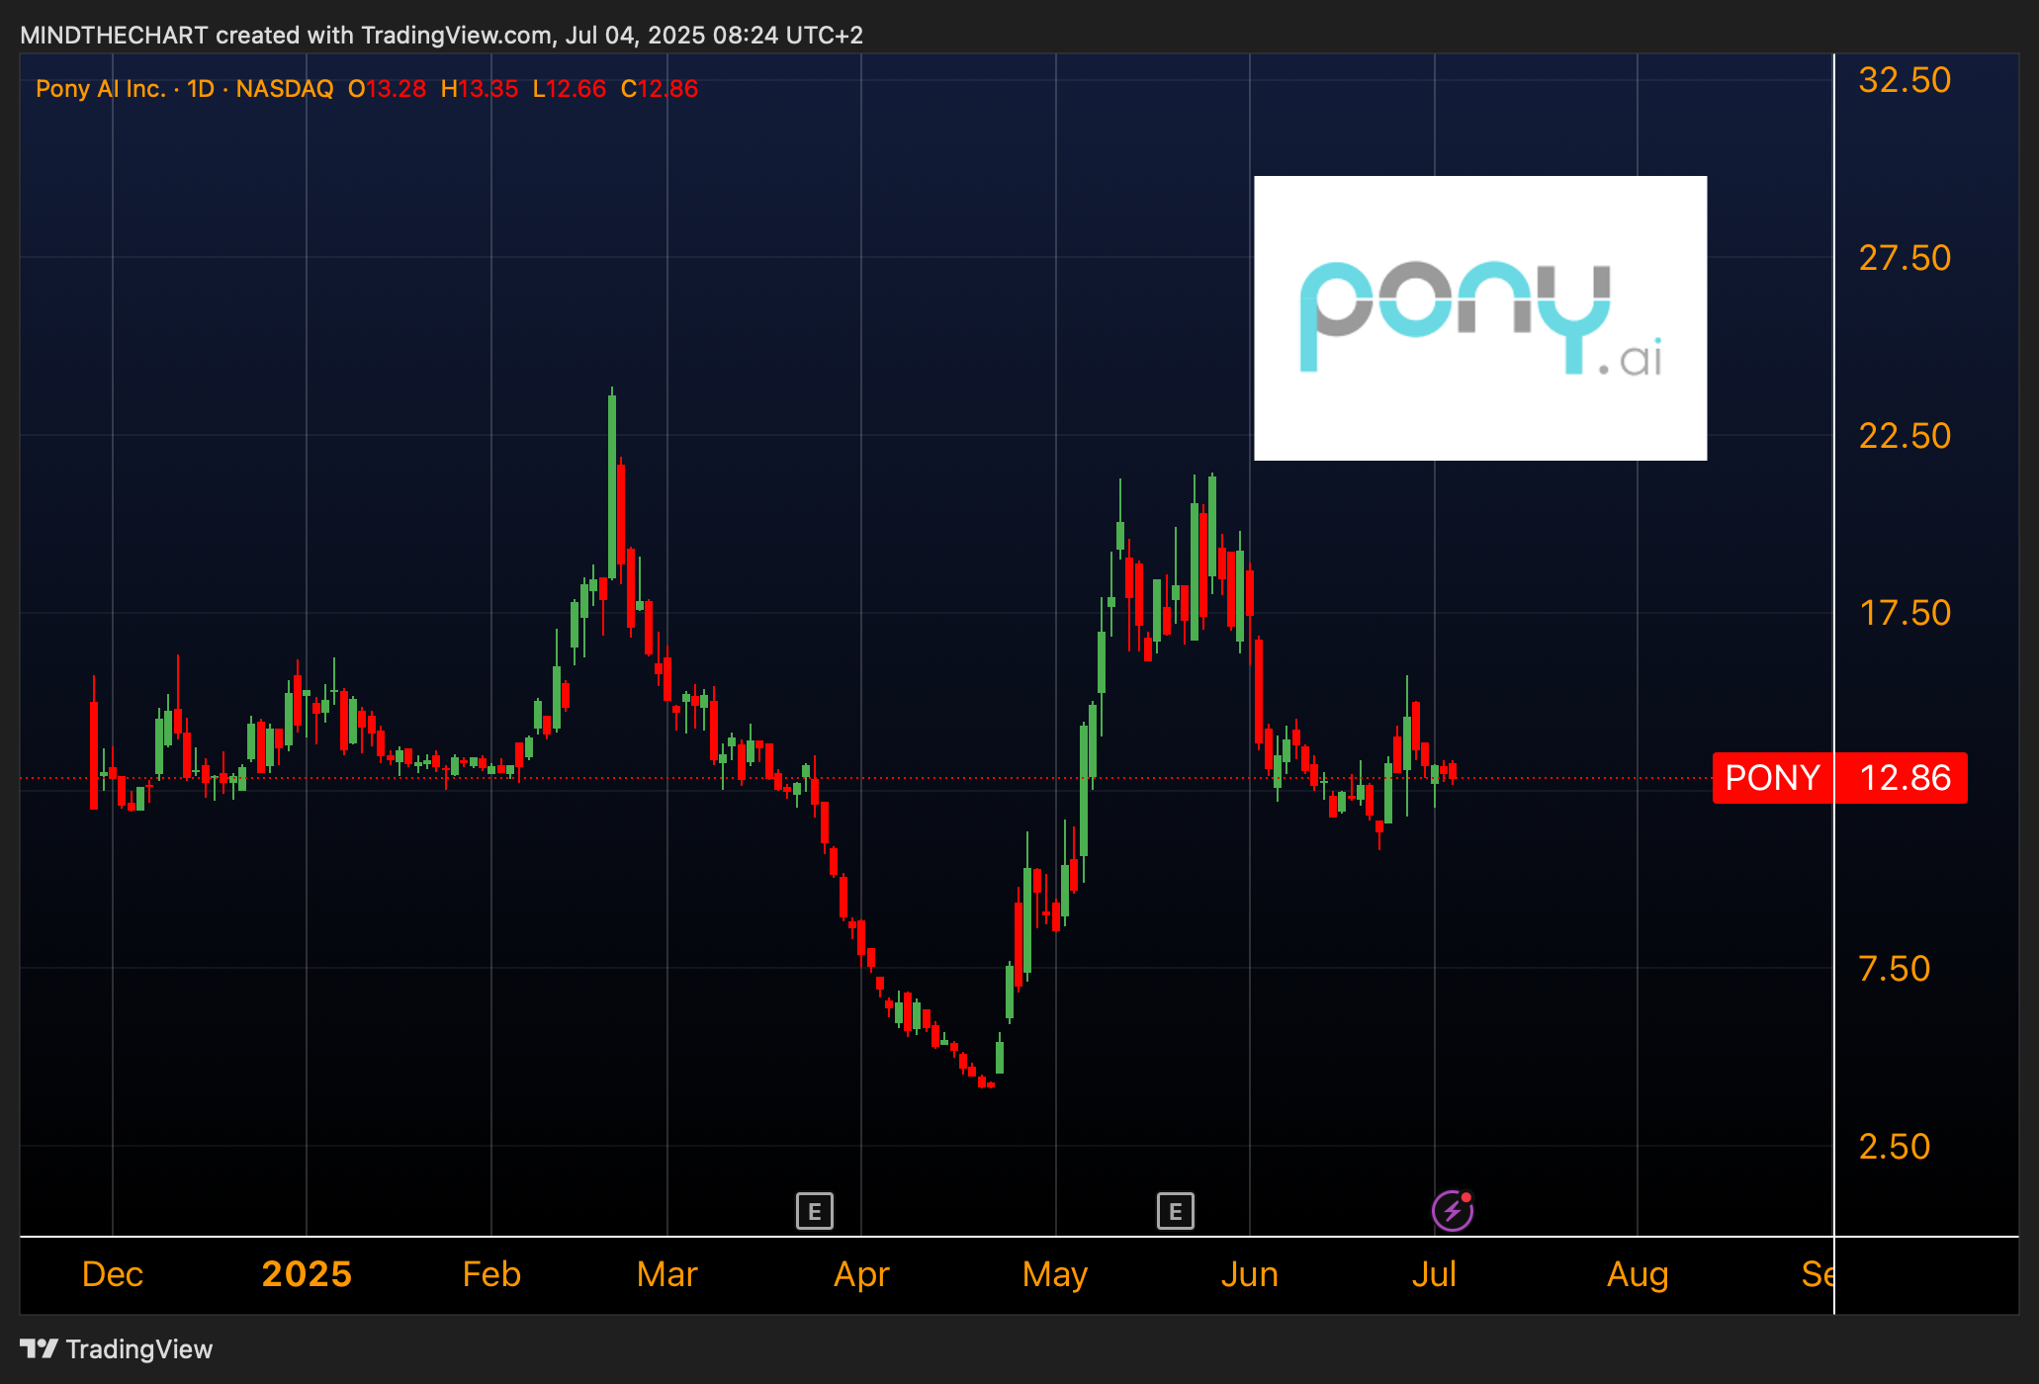This screenshot has width=2039, height=1384.
Task: Click the Jun label on time axis
Action: (x=1250, y=1274)
